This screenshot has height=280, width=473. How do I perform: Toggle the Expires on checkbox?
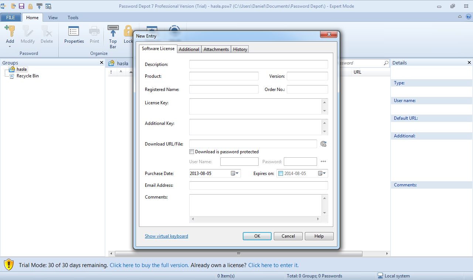(x=280, y=174)
